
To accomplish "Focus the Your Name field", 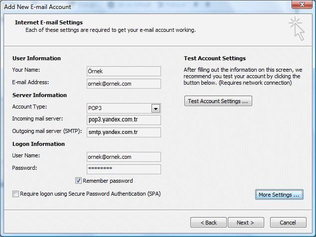I will 124,71.
